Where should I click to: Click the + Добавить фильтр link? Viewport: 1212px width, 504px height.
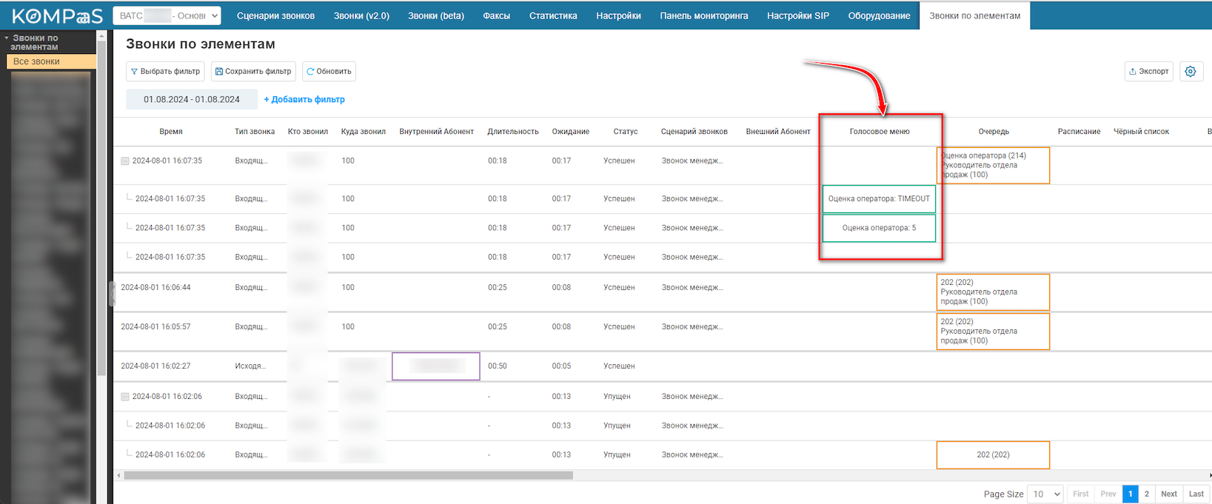304,99
